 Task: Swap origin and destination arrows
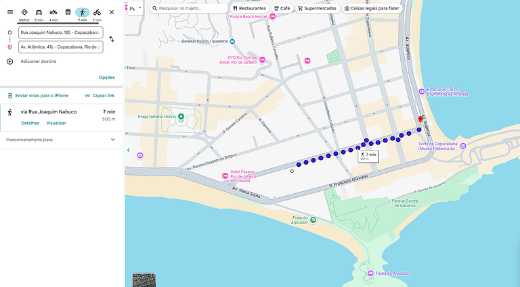[112, 39]
